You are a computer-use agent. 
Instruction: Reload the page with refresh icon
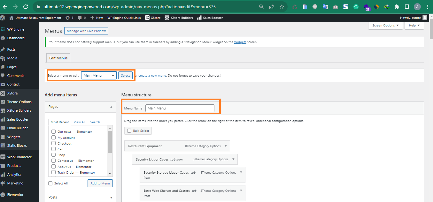point(26,6)
